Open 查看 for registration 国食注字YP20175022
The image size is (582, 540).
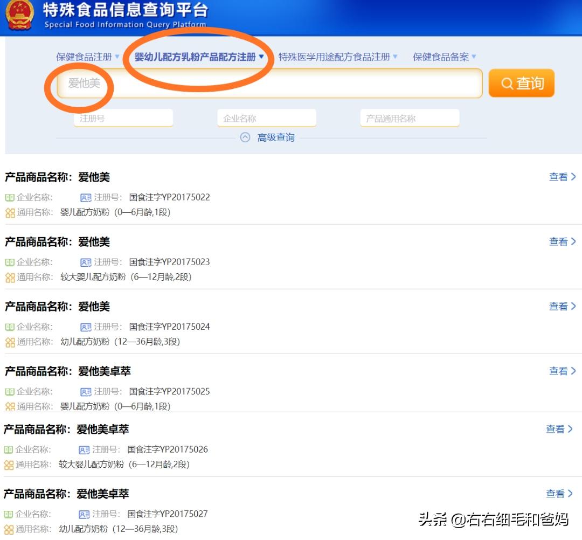coord(559,177)
